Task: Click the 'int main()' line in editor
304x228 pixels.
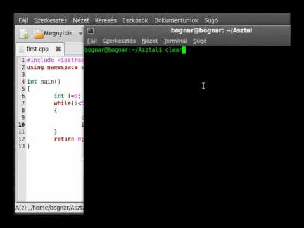Action: point(44,82)
